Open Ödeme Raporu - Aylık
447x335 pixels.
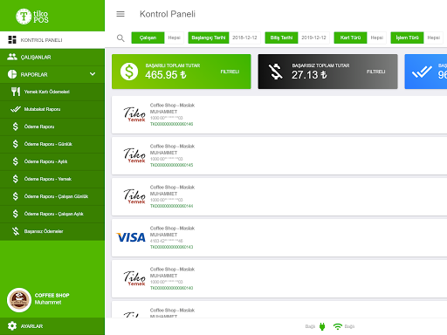(x=52, y=161)
